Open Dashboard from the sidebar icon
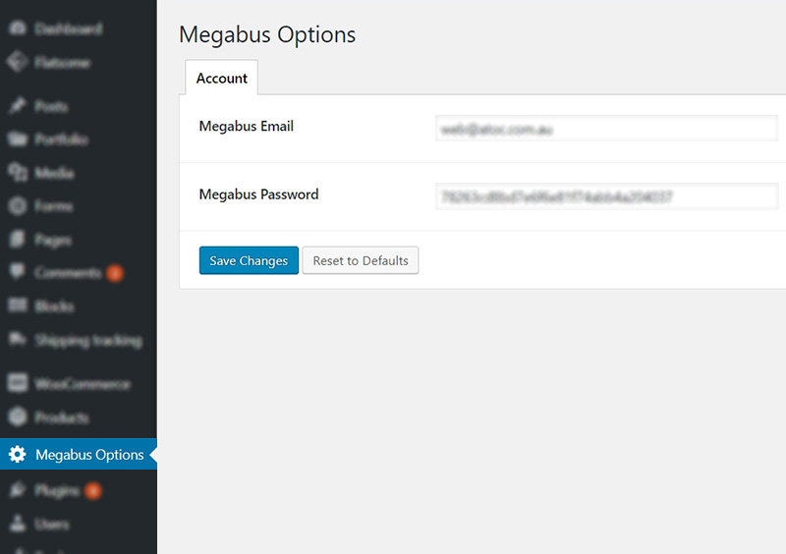This screenshot has height=554, width=786. (18, 28)
